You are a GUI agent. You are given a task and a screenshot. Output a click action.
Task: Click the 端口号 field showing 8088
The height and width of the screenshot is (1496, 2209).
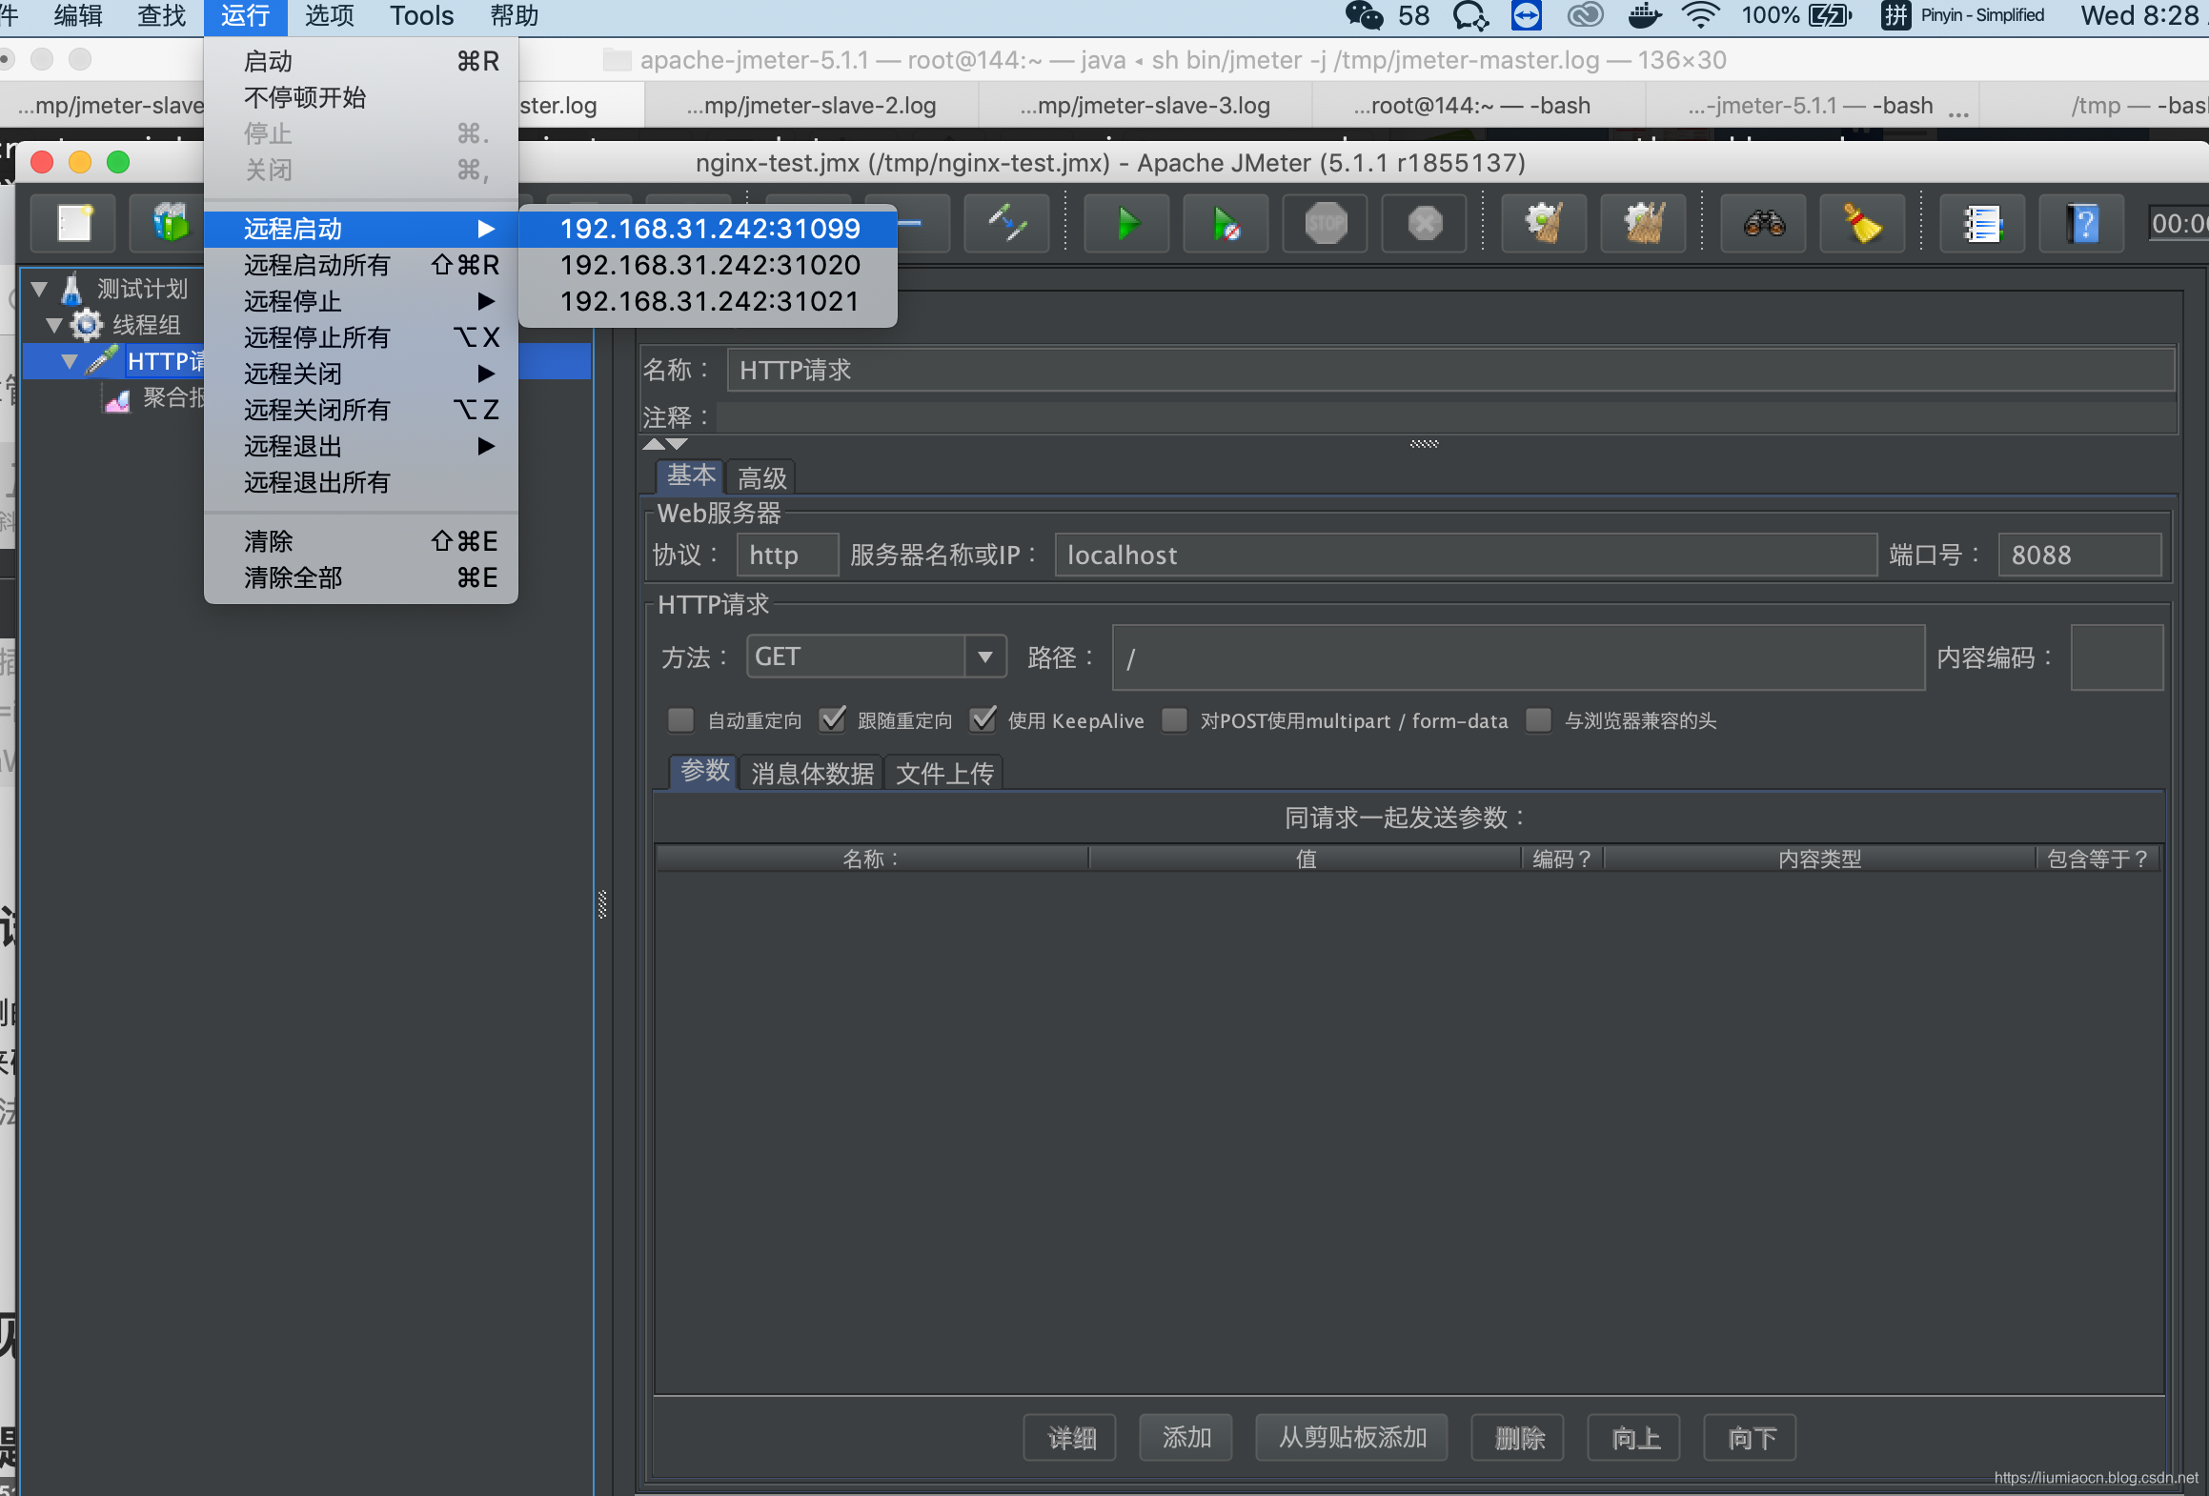pos(2080,555)
